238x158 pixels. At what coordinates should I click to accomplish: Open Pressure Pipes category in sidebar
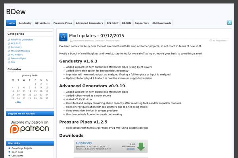[x=18, y=58]
